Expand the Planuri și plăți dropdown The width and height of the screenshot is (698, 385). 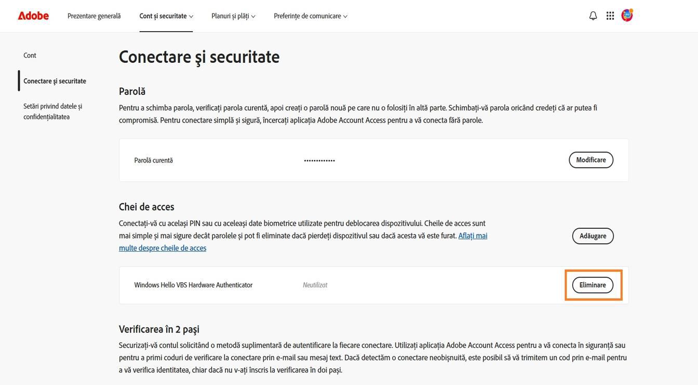pos(233,16)
